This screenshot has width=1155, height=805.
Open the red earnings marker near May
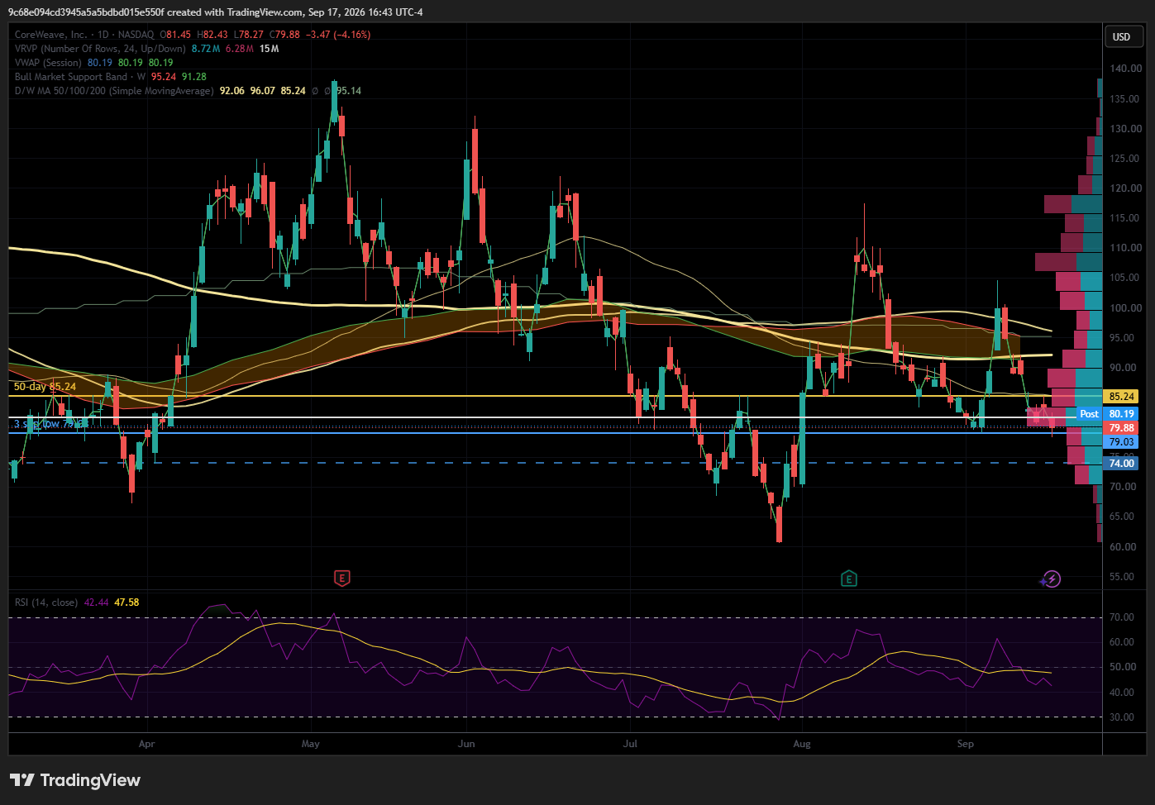click(x=342, y=579)
